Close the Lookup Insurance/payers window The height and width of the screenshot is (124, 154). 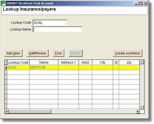point(146,3)
